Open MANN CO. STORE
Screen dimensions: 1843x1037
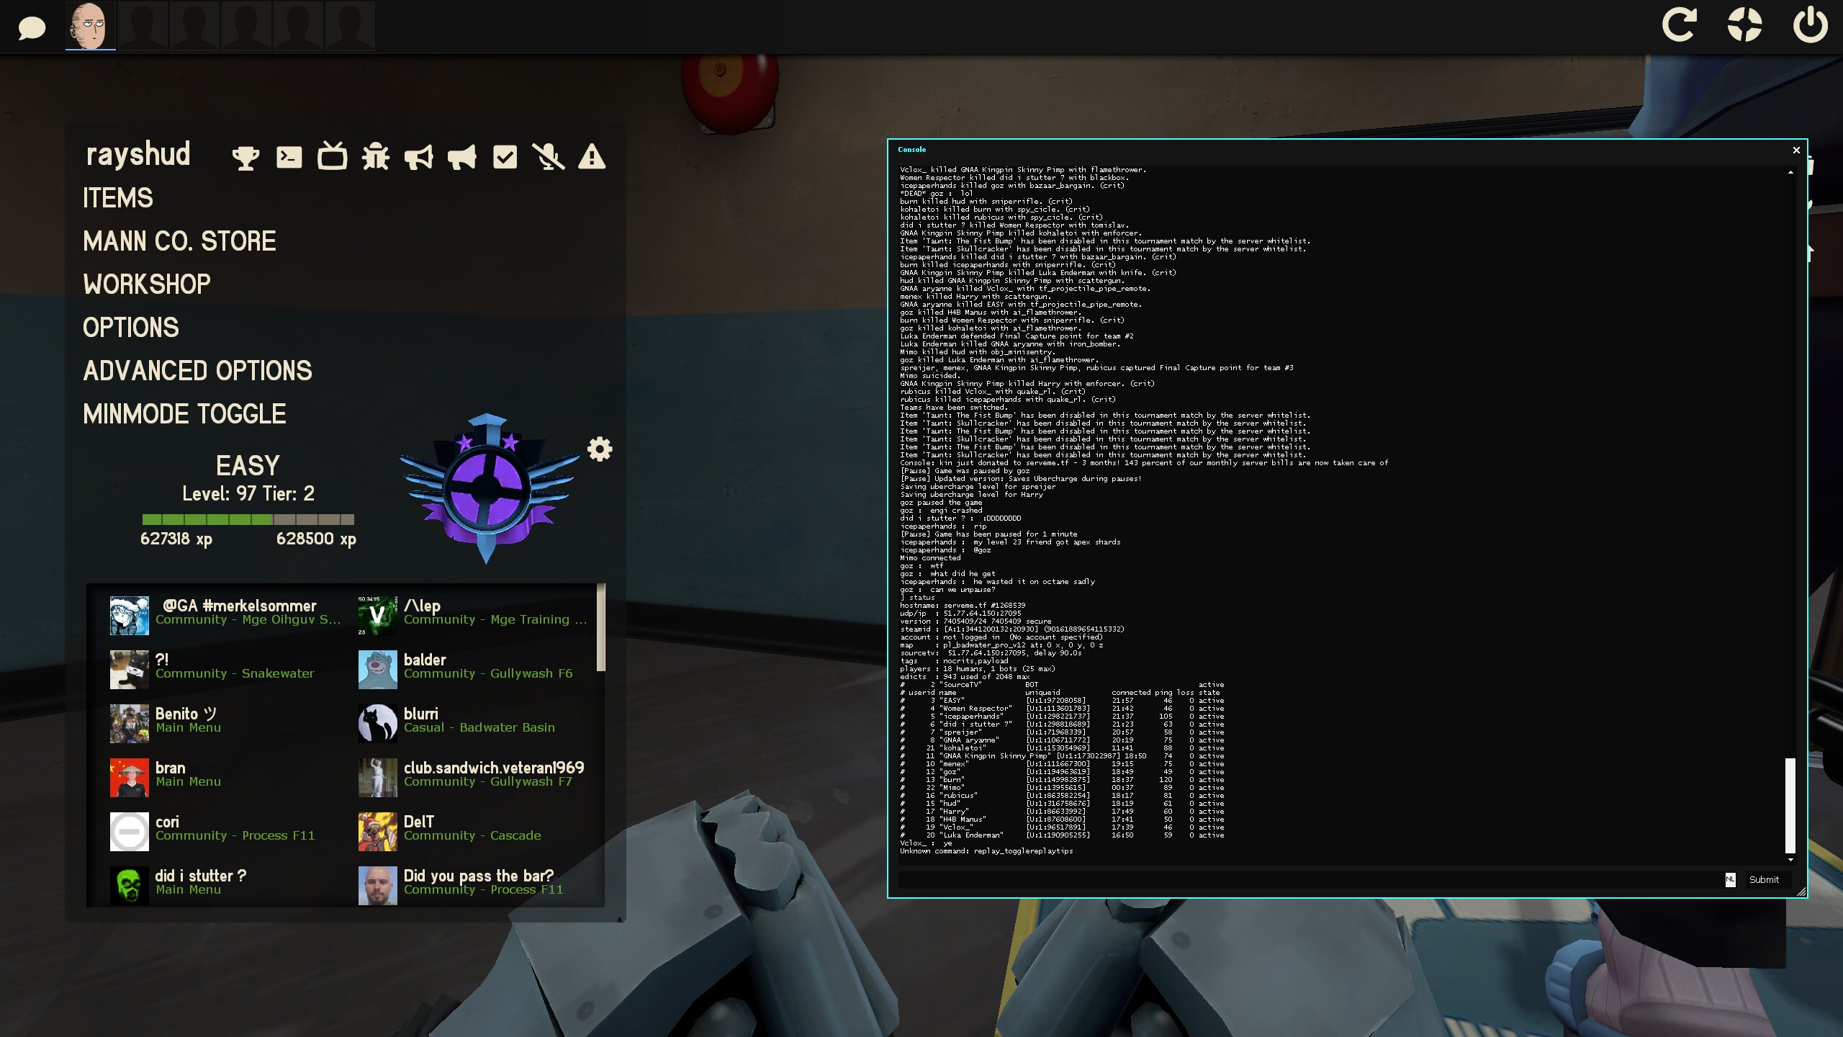pos(179,241)
